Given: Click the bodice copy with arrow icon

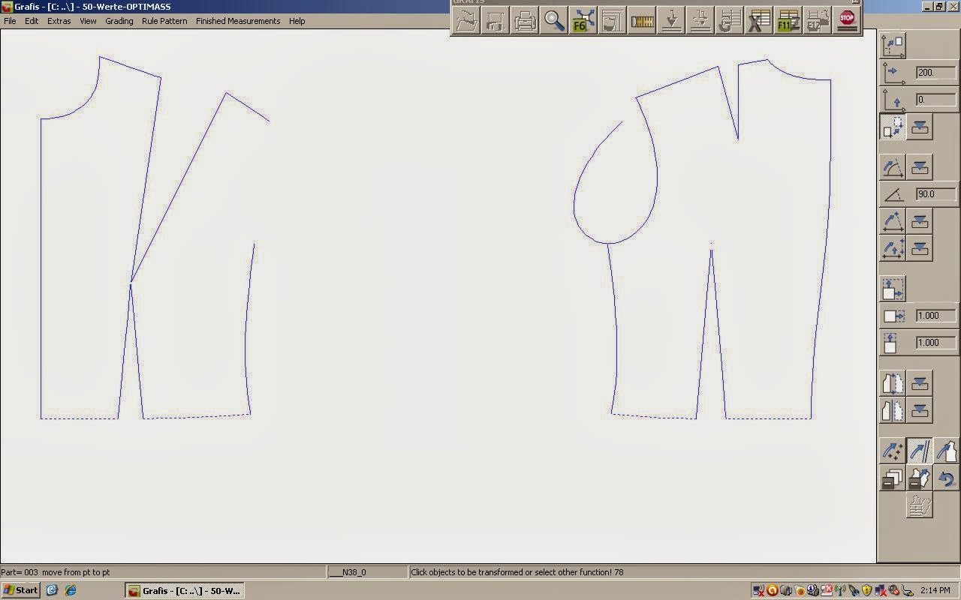Looking at the screenshot, I should click(x=920, y=478).
